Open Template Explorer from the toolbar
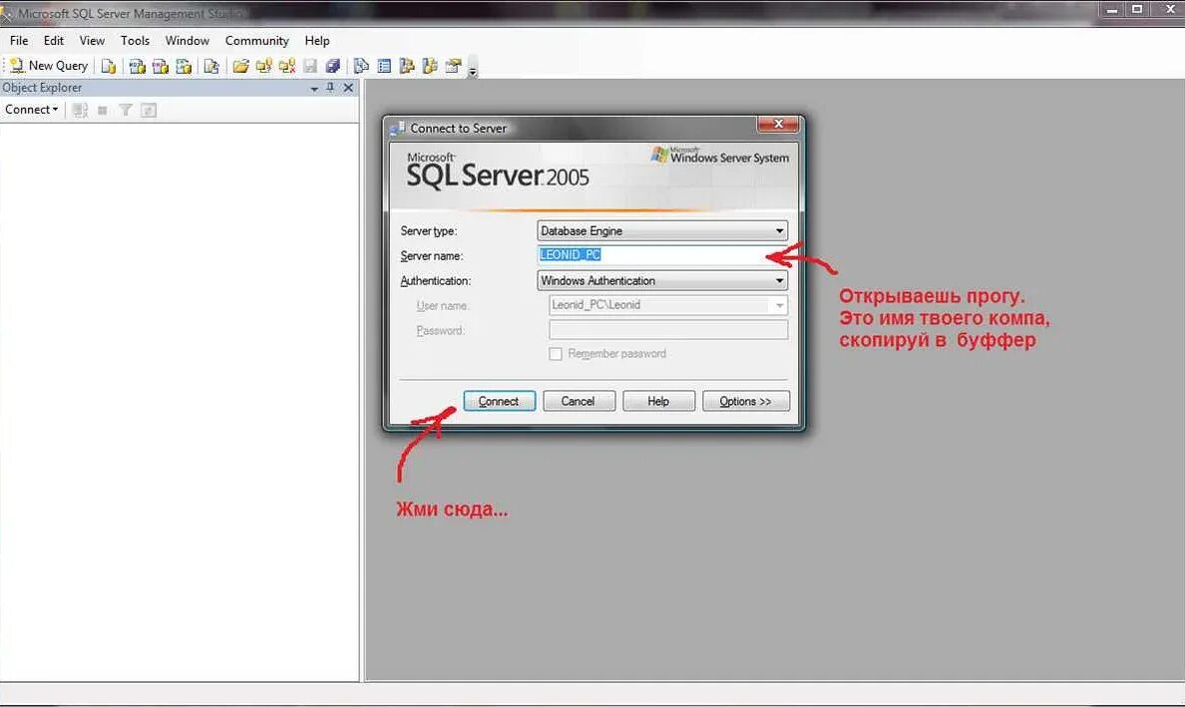The height and width of the screenshot is (707, 1185). (430, 67)
